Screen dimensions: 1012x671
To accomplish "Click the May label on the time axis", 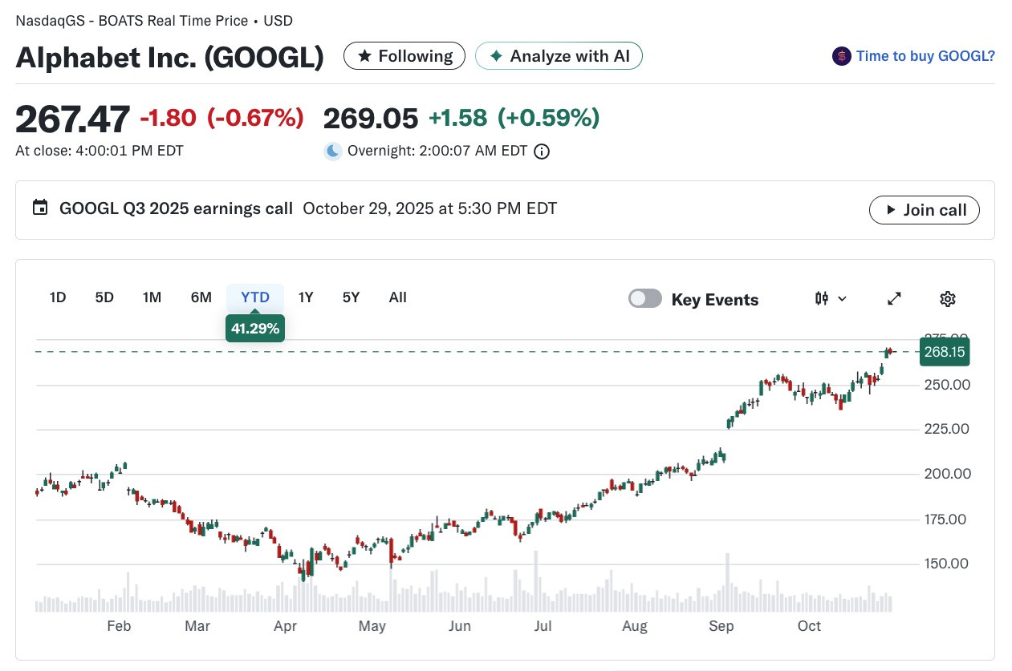I will pyautogui.click(x=372, y=626).
